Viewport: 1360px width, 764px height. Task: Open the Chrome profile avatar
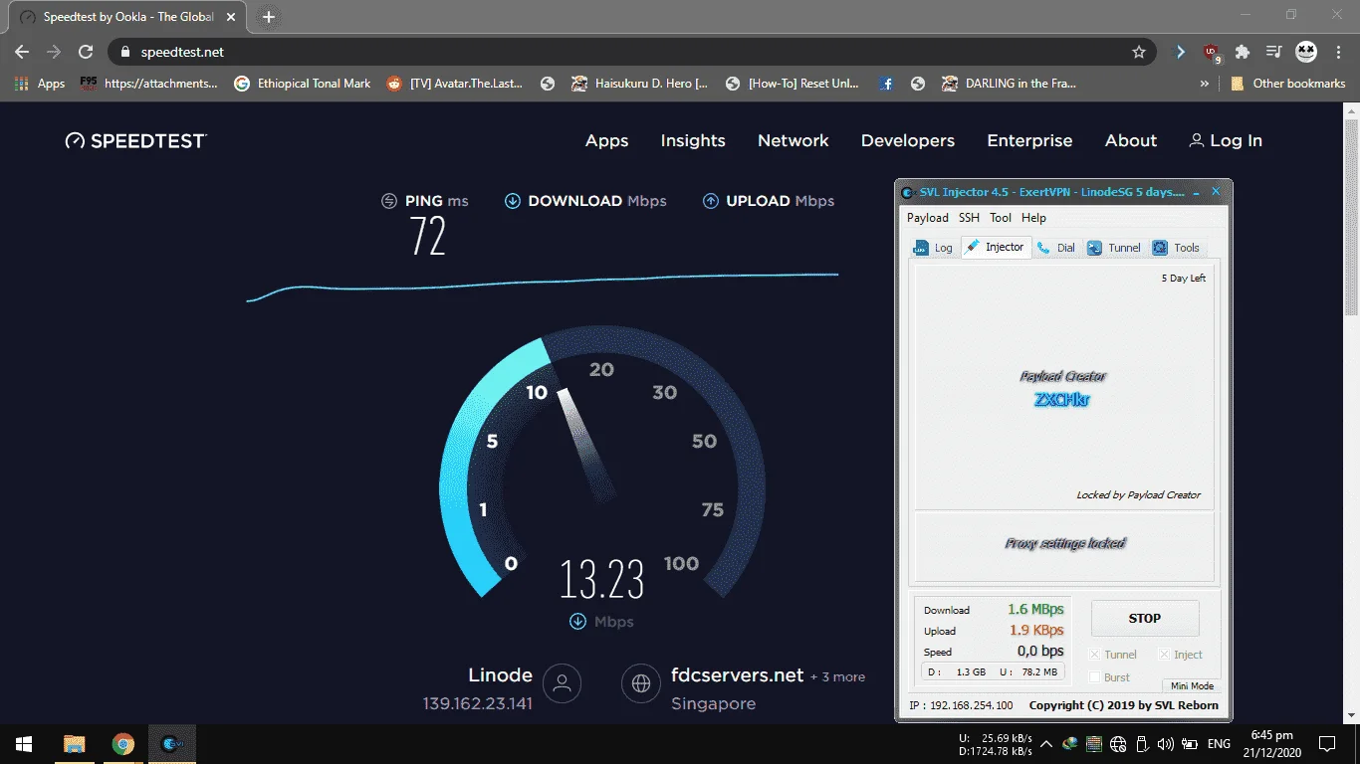[1305, 52]
